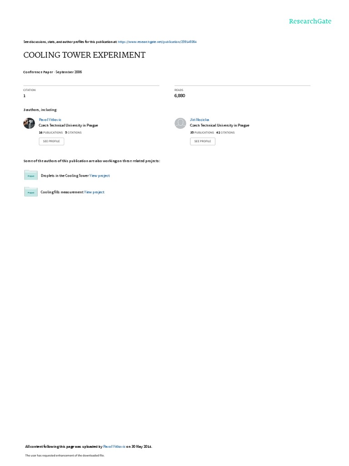
Task: Open Pavol Vitkovic author name link
Action: point(50,120)
